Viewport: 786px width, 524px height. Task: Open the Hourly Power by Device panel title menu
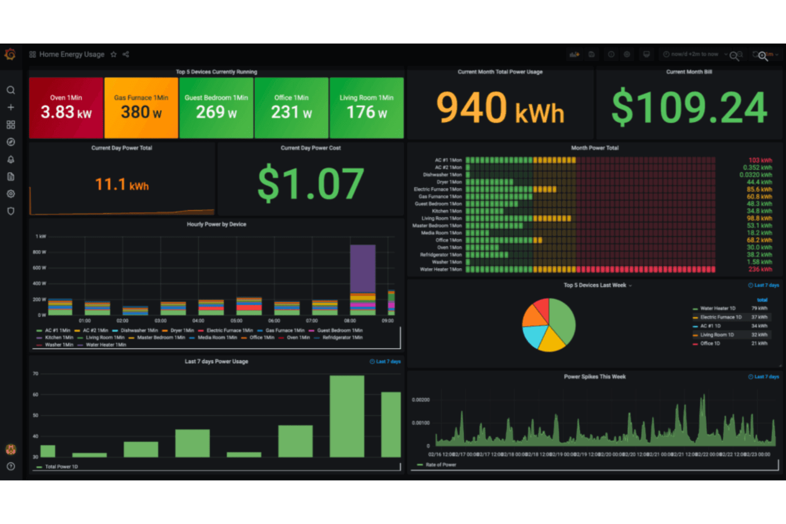(216, 224)
